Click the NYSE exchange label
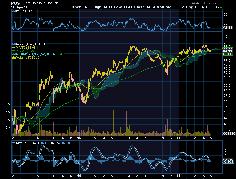236x179 pixels. click(x=59, y=3)
